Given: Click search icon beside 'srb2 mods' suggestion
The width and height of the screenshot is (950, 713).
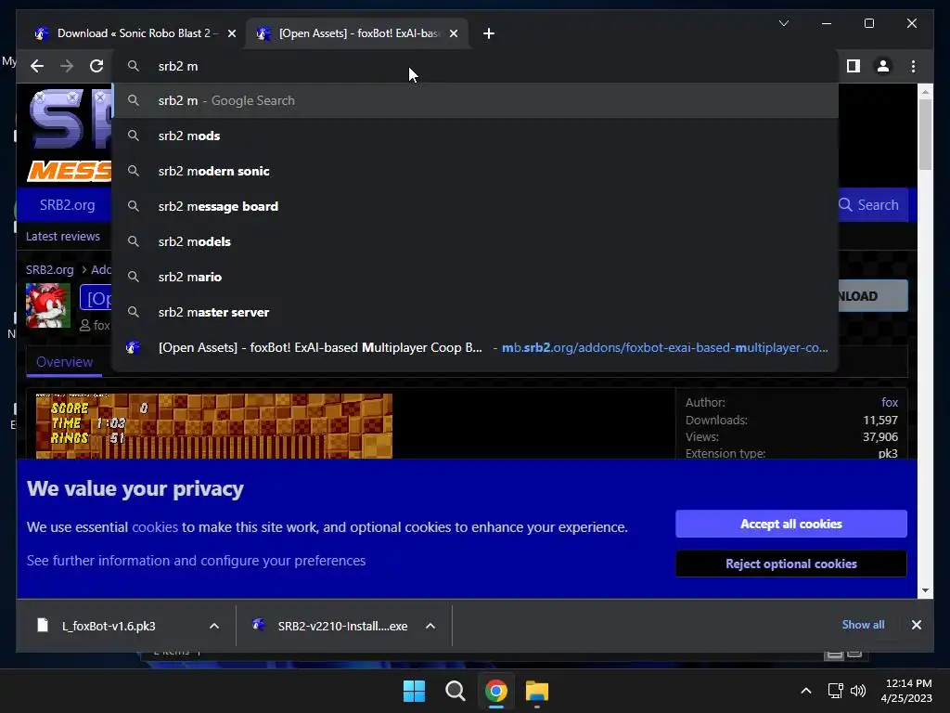Looking at the screenshot, I should 134,136.
